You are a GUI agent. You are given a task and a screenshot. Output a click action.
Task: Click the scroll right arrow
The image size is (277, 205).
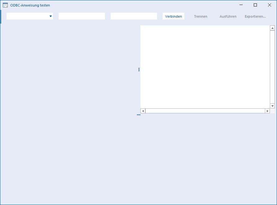pos(267,111)
